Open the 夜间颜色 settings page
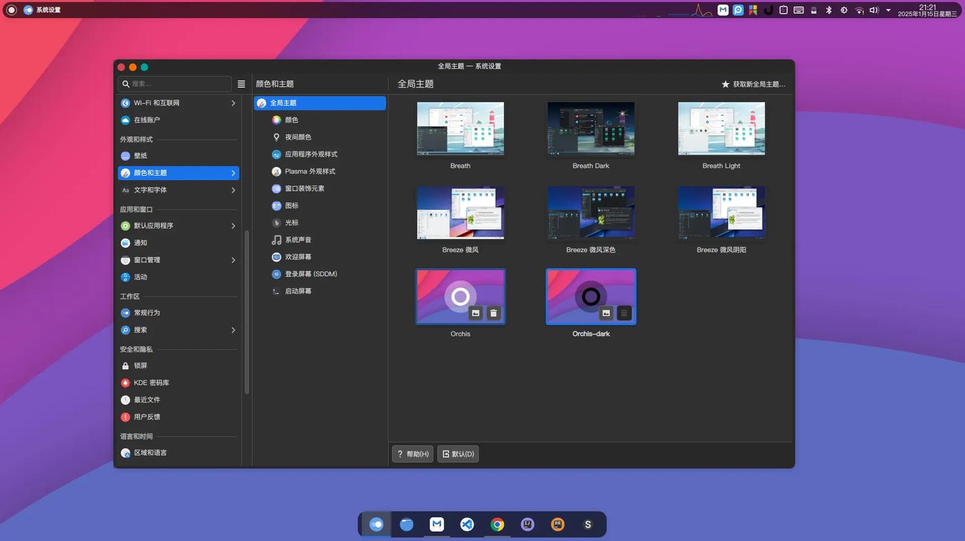This screenshot has height=541, width=965. pos(298,137)
